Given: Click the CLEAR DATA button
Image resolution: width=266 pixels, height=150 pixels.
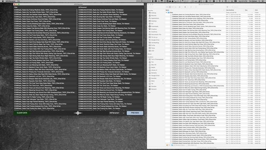Looking at the screenshot, I should tap(22, 113).
